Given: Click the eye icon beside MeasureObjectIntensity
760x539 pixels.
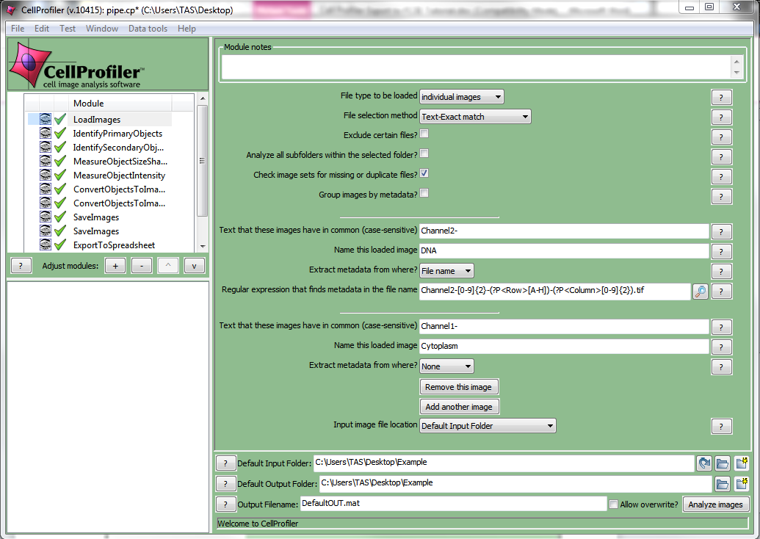Looking at the screenshot, I should click(x=45, y=175).
